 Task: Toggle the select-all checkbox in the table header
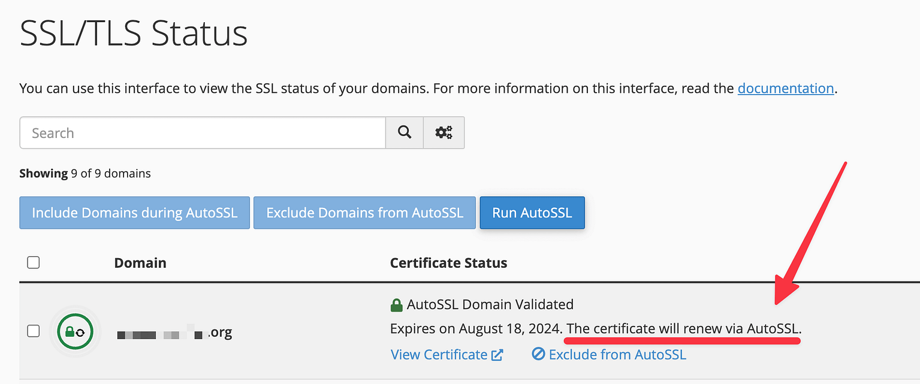click(34, 262)
